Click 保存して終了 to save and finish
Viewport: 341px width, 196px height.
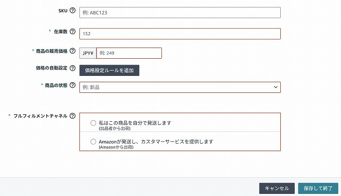pyautogui.click(x=318, y=189)
